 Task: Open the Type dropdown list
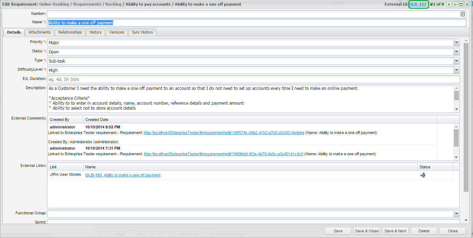point(456,61)
